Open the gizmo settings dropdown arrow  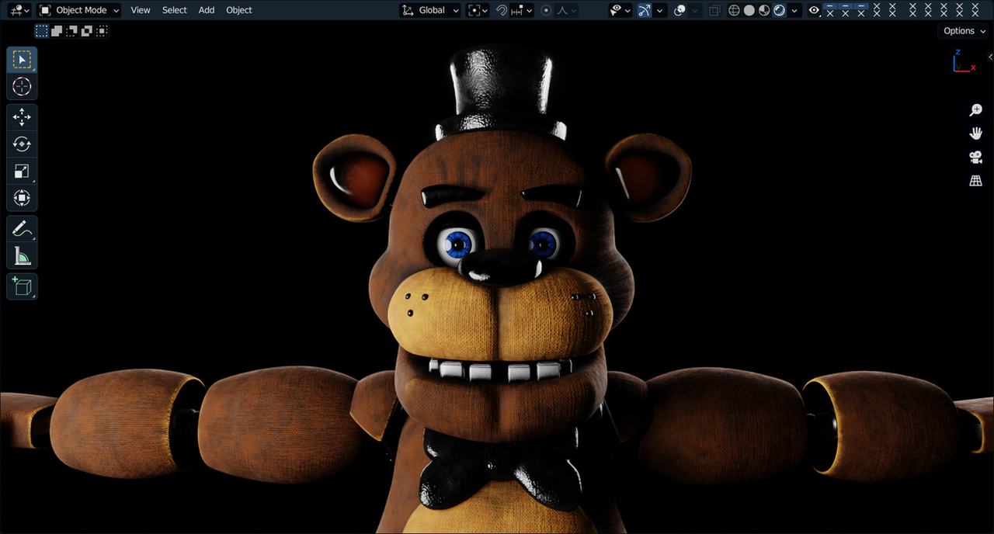pos(660,10)
